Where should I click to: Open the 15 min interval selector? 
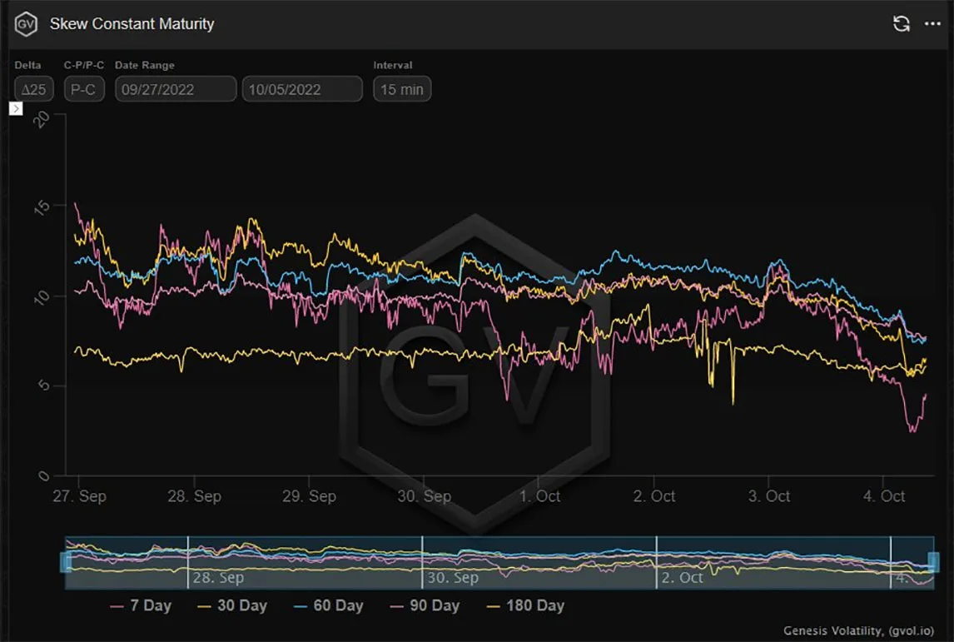(402, 89)
